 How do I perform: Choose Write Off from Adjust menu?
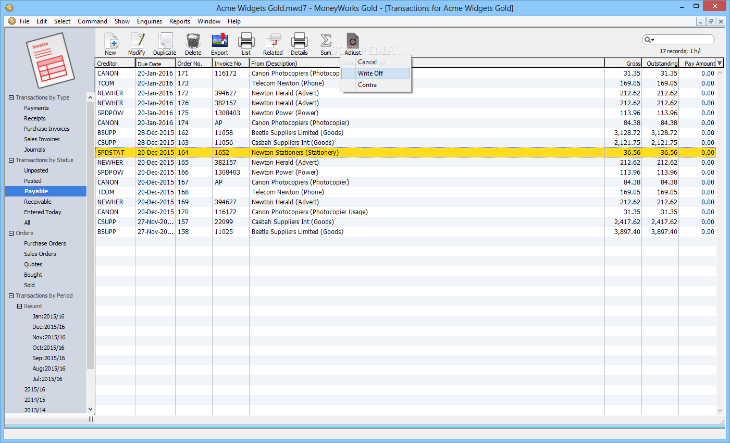(x=376, y=73)
